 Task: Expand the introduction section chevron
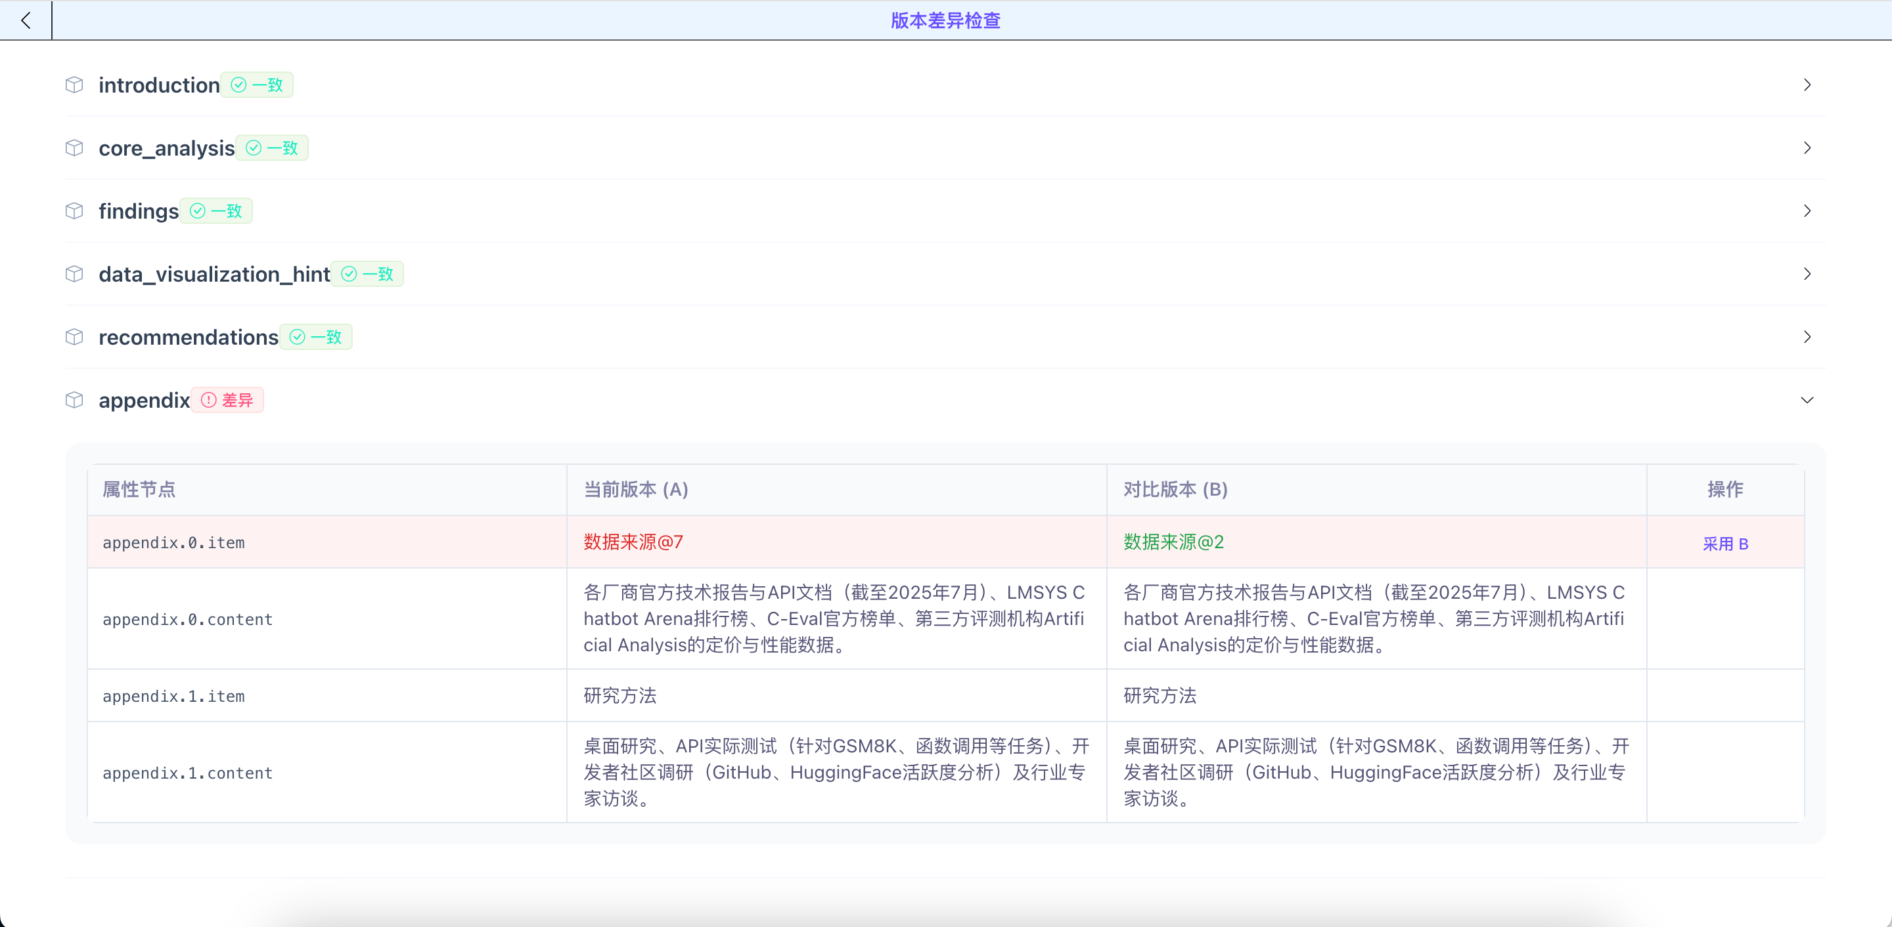click(x=1807, y=85)
